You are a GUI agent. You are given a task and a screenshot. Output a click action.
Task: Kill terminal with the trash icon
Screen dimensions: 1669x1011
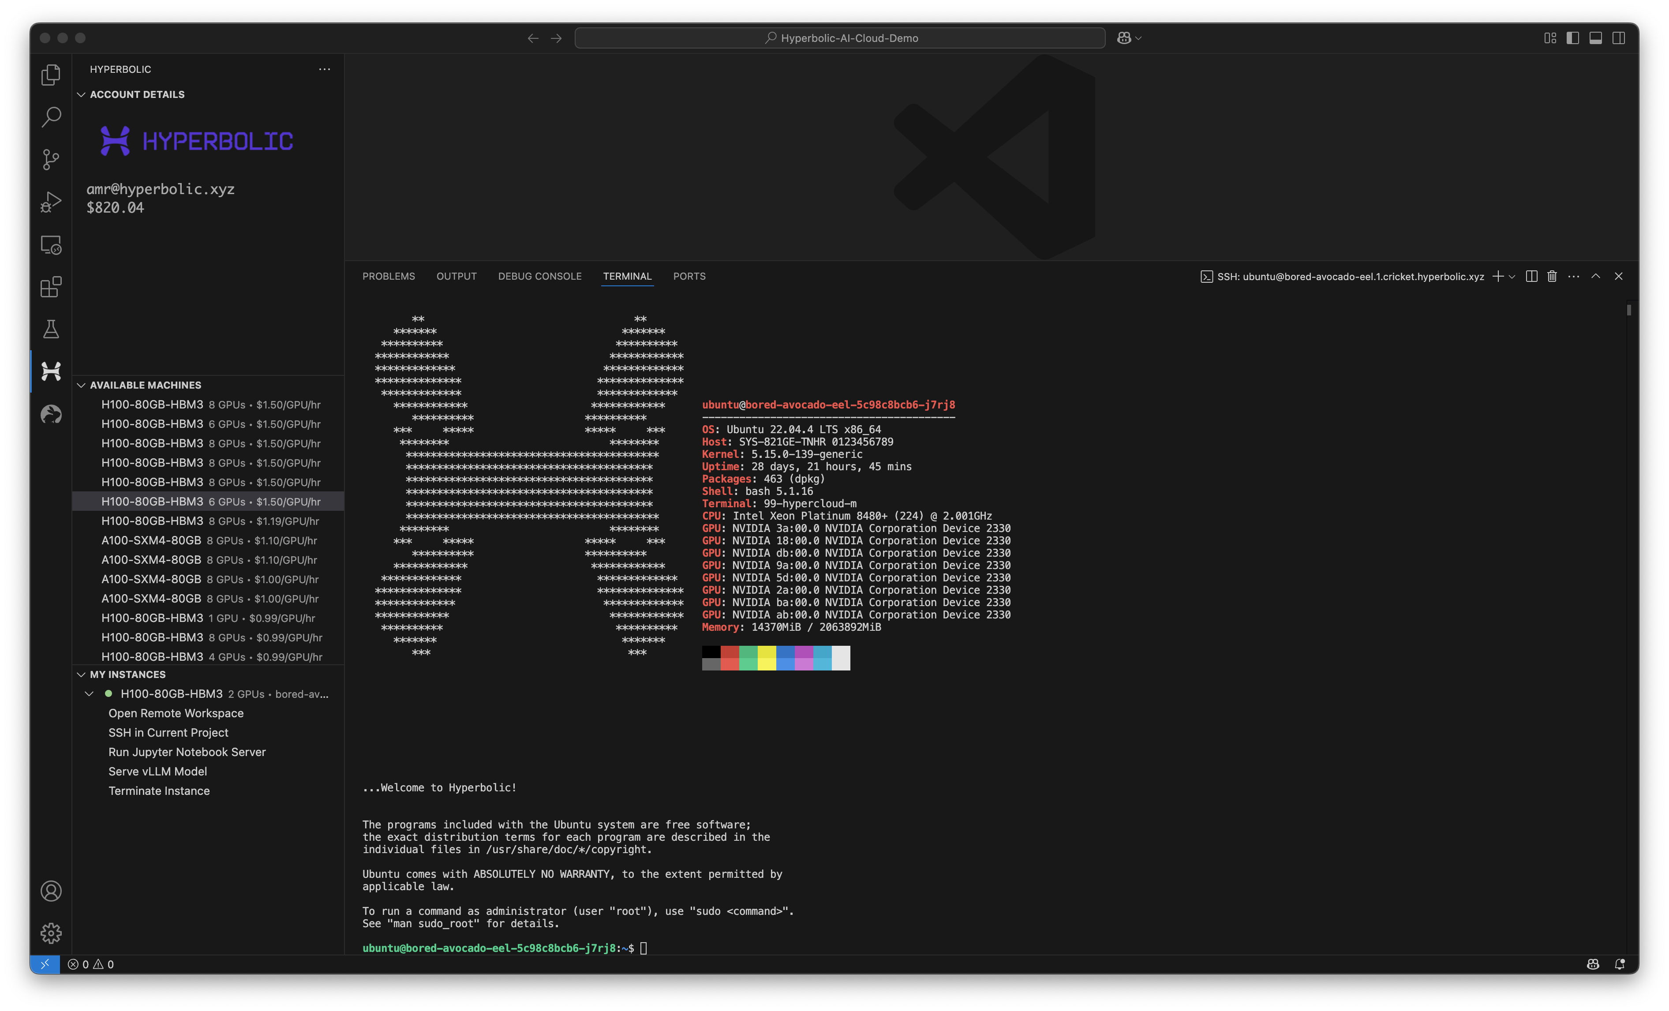pyautogui.click(x=1552, y=277)
